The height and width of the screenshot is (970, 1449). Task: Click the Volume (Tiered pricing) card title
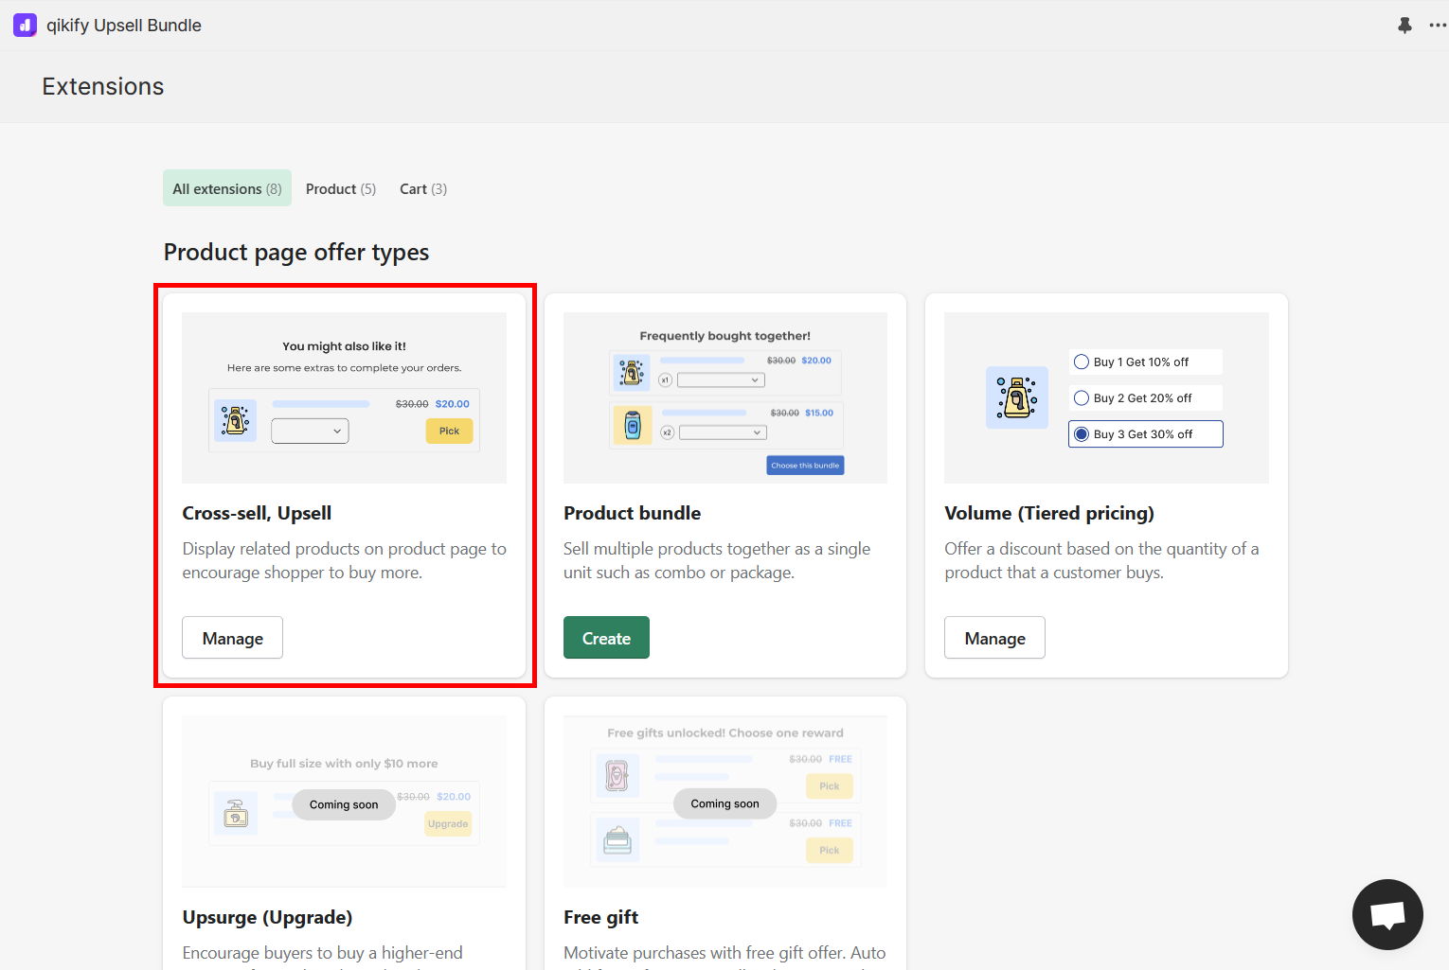click(x=1048, y=513)
